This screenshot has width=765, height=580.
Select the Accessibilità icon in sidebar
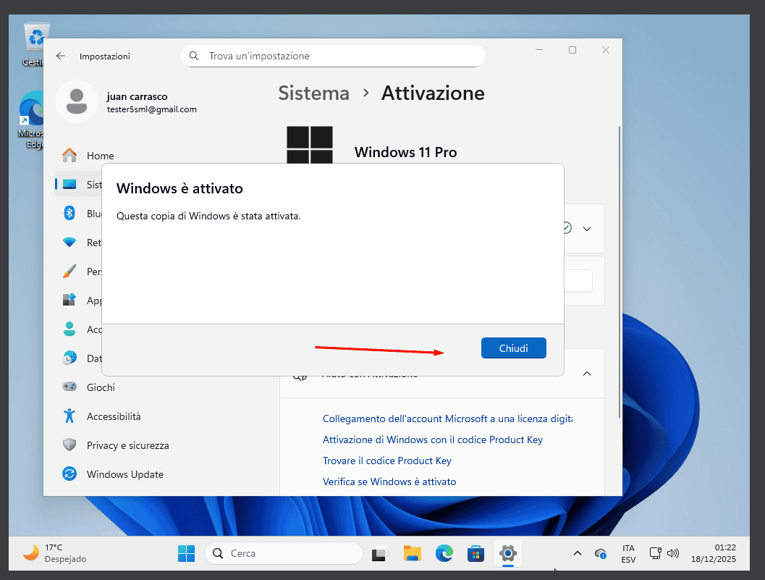pyautogui.click(x=69, y=416)
